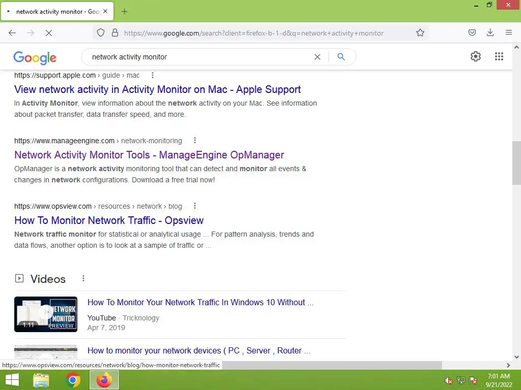Click the scrollbar down arrow
This screenshot has width=521, height=390.
(x=516, y=357)
